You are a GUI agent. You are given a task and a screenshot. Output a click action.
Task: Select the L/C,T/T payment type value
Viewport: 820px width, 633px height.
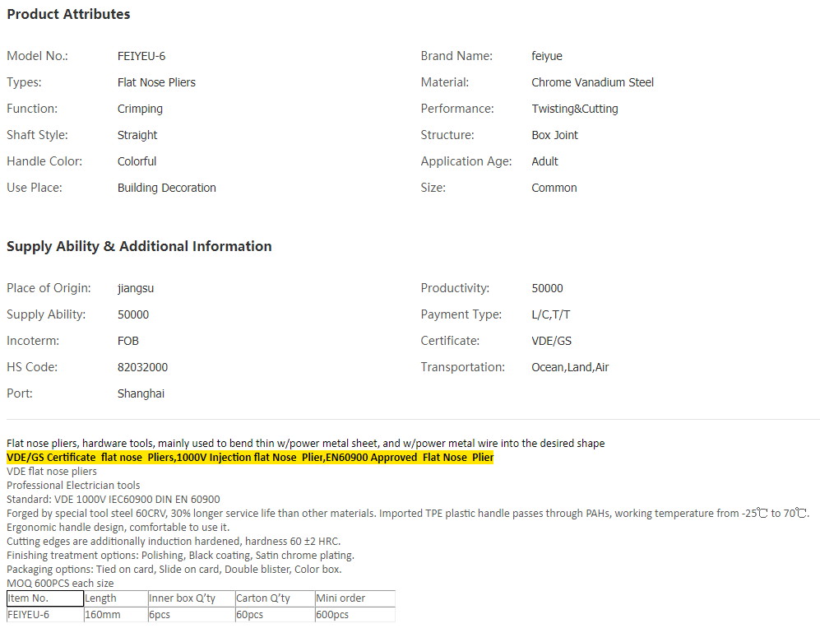pos(551,314)
